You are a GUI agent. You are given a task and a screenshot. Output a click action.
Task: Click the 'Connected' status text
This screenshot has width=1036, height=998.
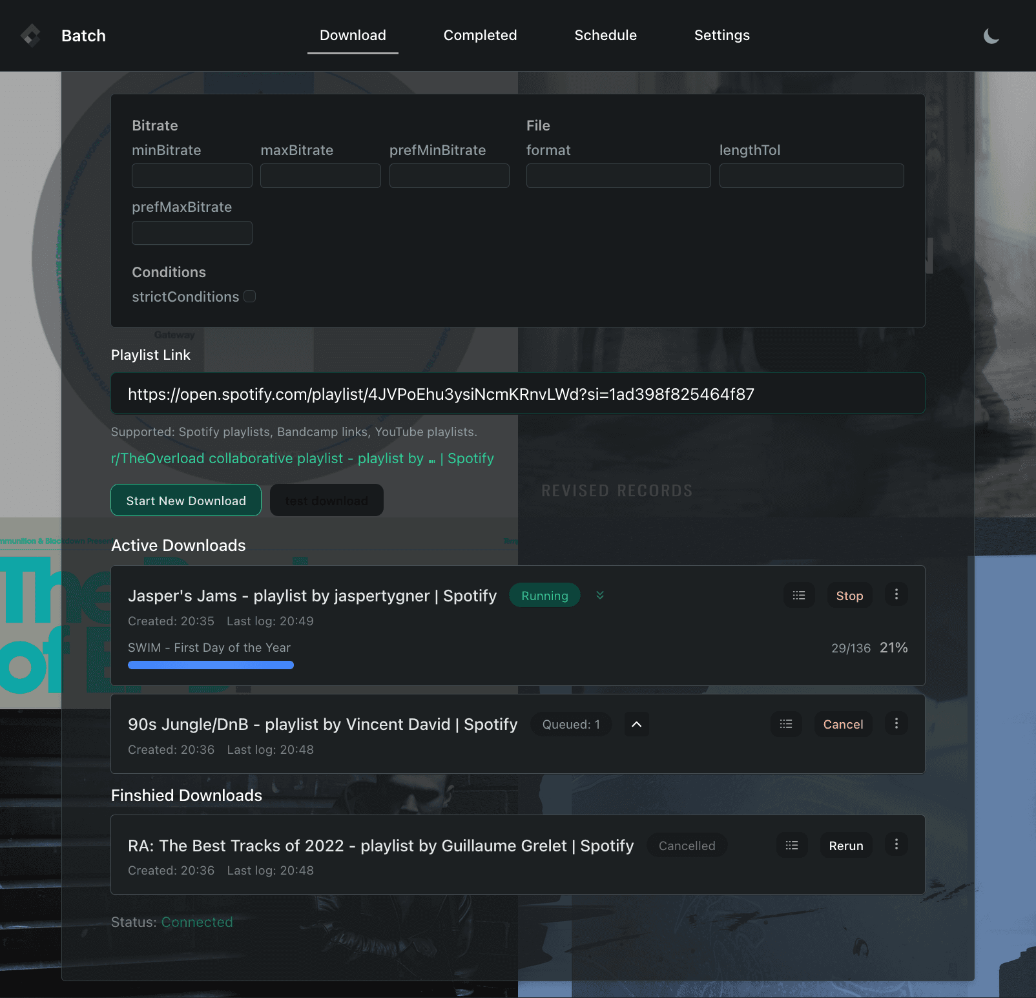[197, 922]
